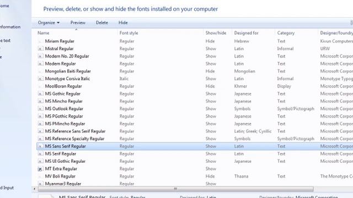Click Symbol/Pictograph category for MS Outlook Regular
This screenshot has width=353, height=198.
tap(296, 109)
